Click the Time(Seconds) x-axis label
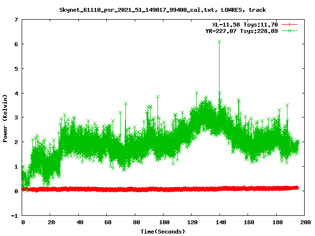Viewport: 315px width, 236px height. (163, 231)
